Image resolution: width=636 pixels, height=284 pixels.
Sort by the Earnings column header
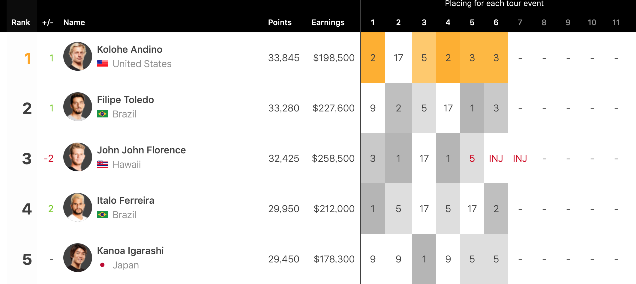click(x=328, y=22)
